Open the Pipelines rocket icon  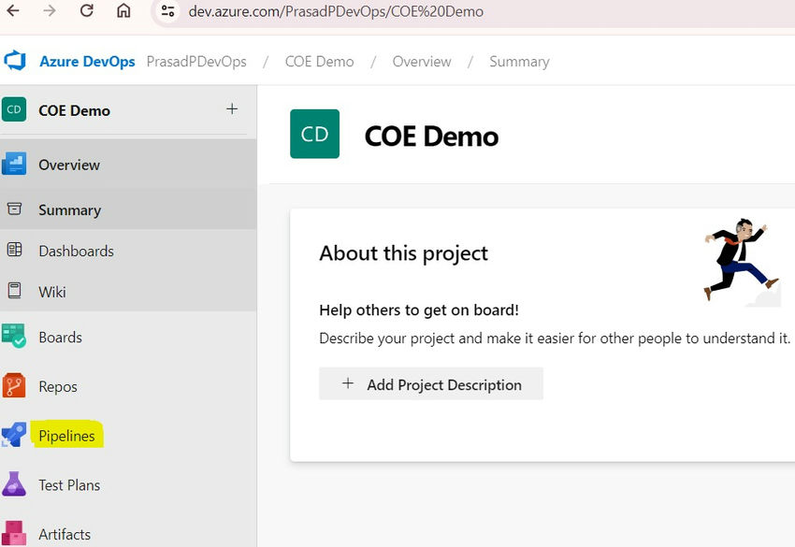(14, 435)
